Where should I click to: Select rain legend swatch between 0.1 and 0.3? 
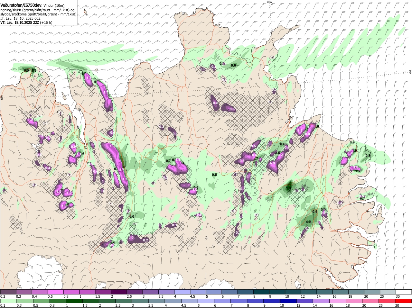click(8, 301)
